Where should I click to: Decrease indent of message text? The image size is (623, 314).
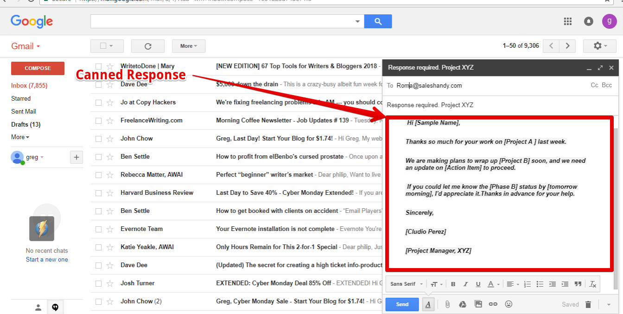tap(552, 284)
